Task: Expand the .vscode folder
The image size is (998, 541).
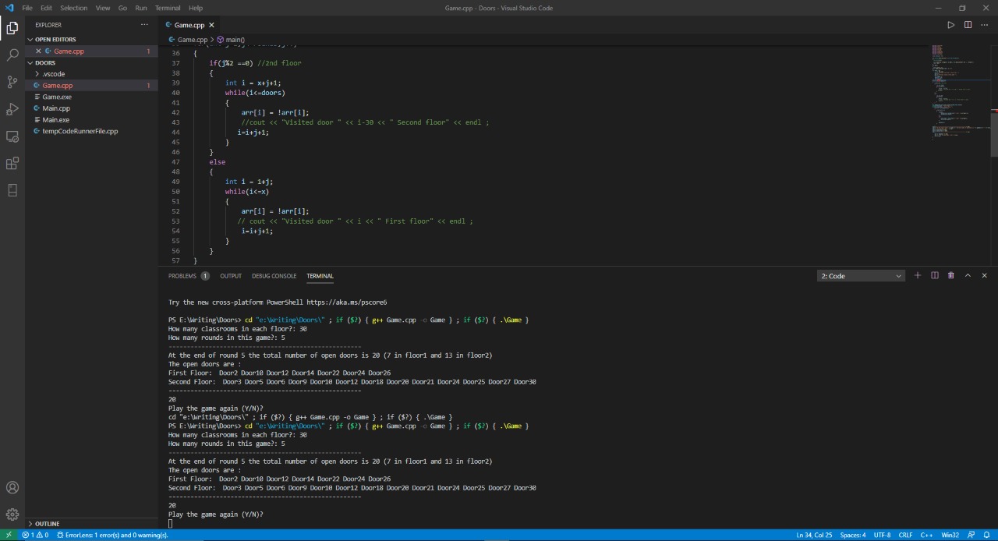Action: [53, 74]
